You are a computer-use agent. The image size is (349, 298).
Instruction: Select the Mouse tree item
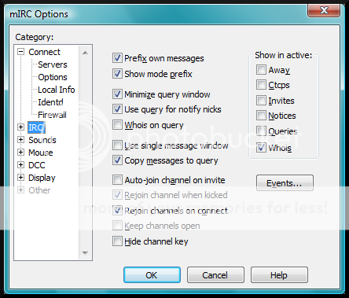click(41, 153)
